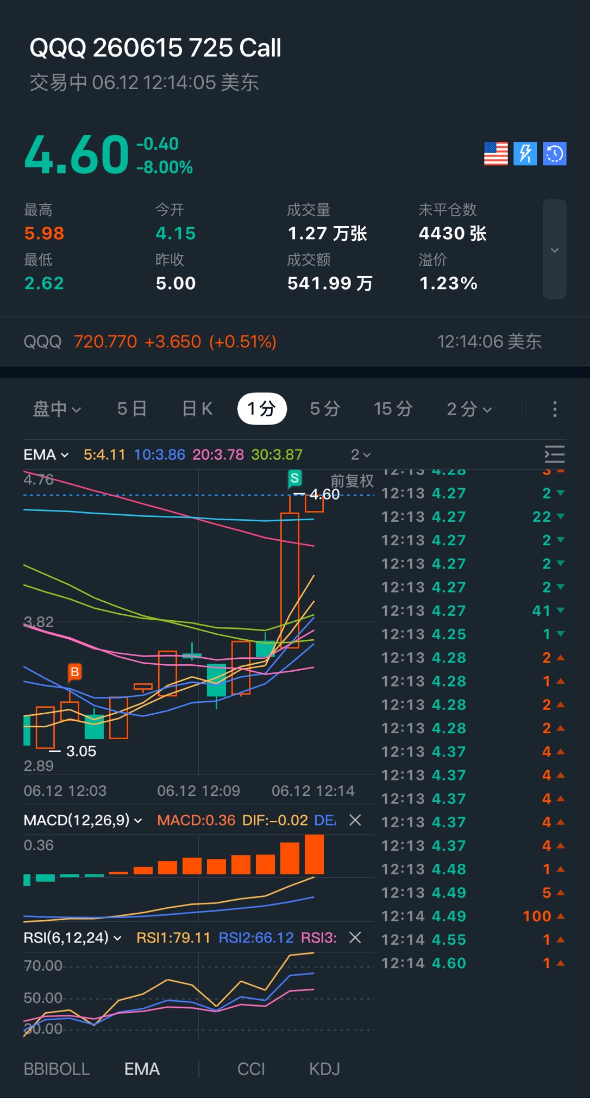Expand the EMA indicator dropdown

46,454
